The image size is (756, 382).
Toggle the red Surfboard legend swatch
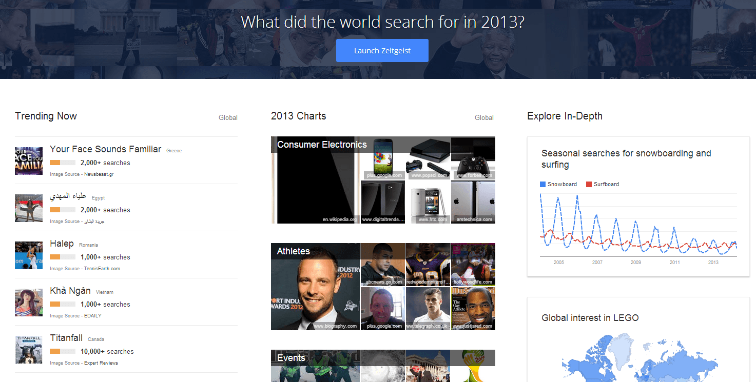pos(589,184)
